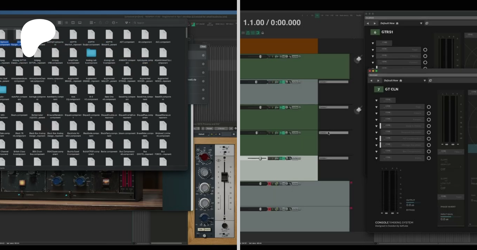Click the home icon in GT CLN preset bar
Viewport: 477px width, 250px height.
(401, 80)
